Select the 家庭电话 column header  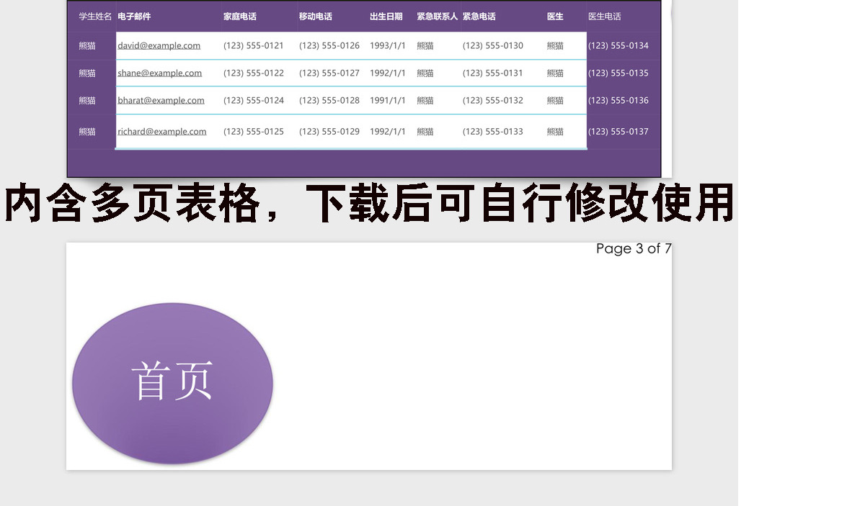click(x=240, y=17)
